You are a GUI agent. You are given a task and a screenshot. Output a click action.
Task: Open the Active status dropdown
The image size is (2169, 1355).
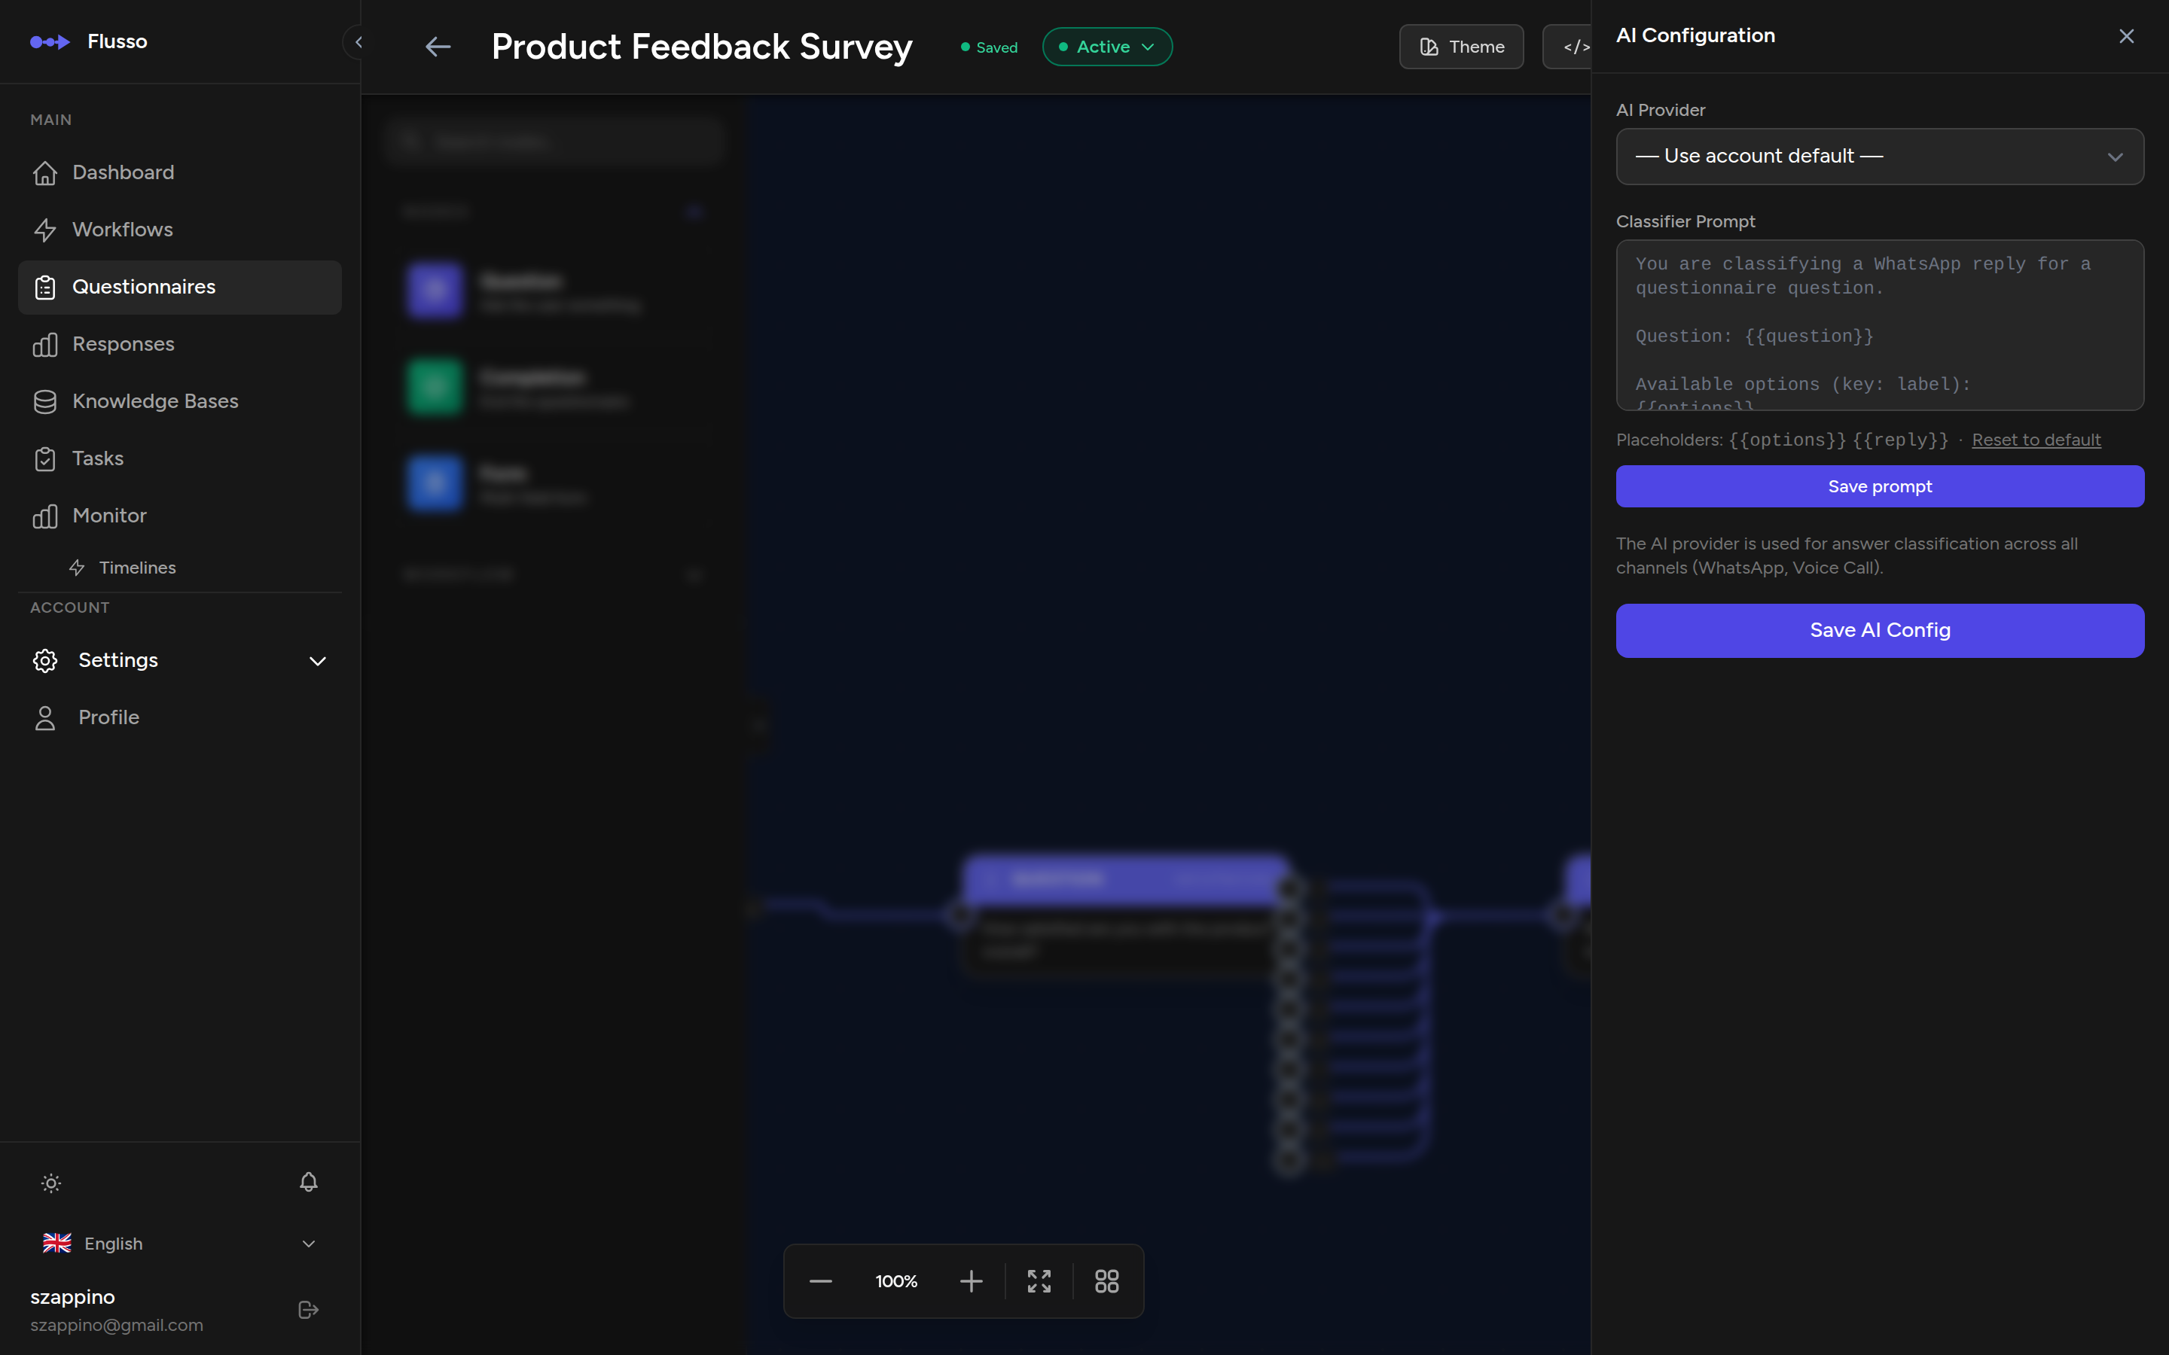(x=1107, y=47)
